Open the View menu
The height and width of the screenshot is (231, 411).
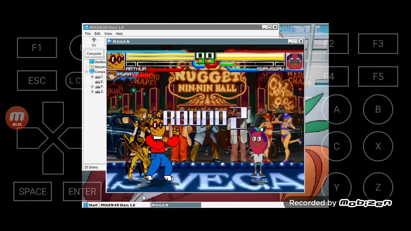coord(108,34)
